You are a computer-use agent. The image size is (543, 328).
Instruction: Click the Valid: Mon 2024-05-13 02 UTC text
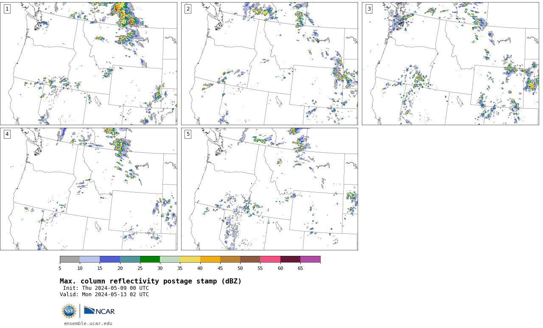(104, 294)
